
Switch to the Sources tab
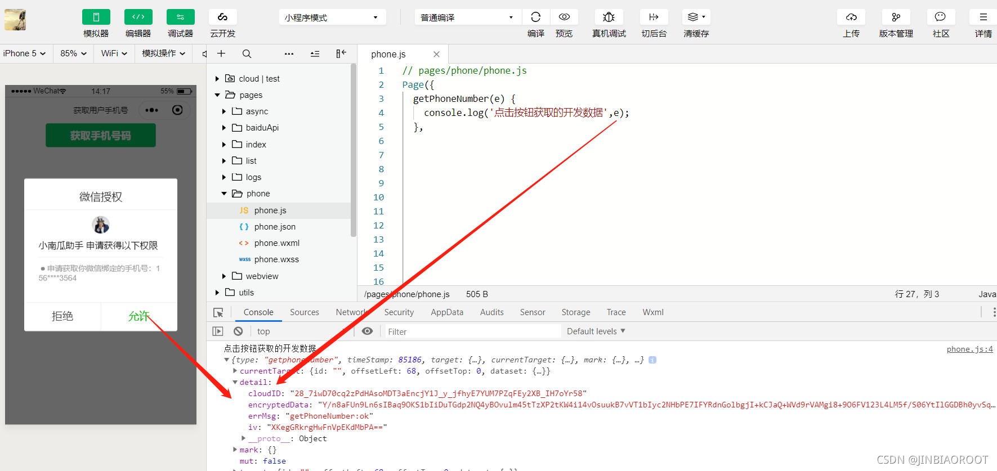coord(304,312)
